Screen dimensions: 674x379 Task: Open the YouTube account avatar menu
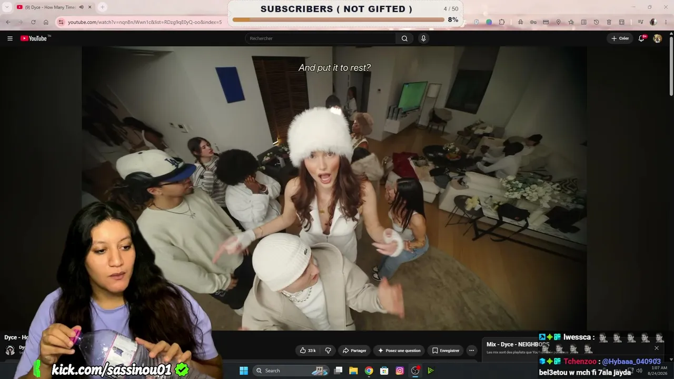(657, 38)
